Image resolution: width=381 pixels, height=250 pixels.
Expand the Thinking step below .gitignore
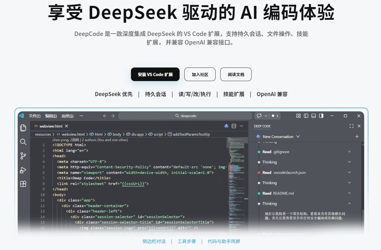pyautogui.click(x=349, y=162)
